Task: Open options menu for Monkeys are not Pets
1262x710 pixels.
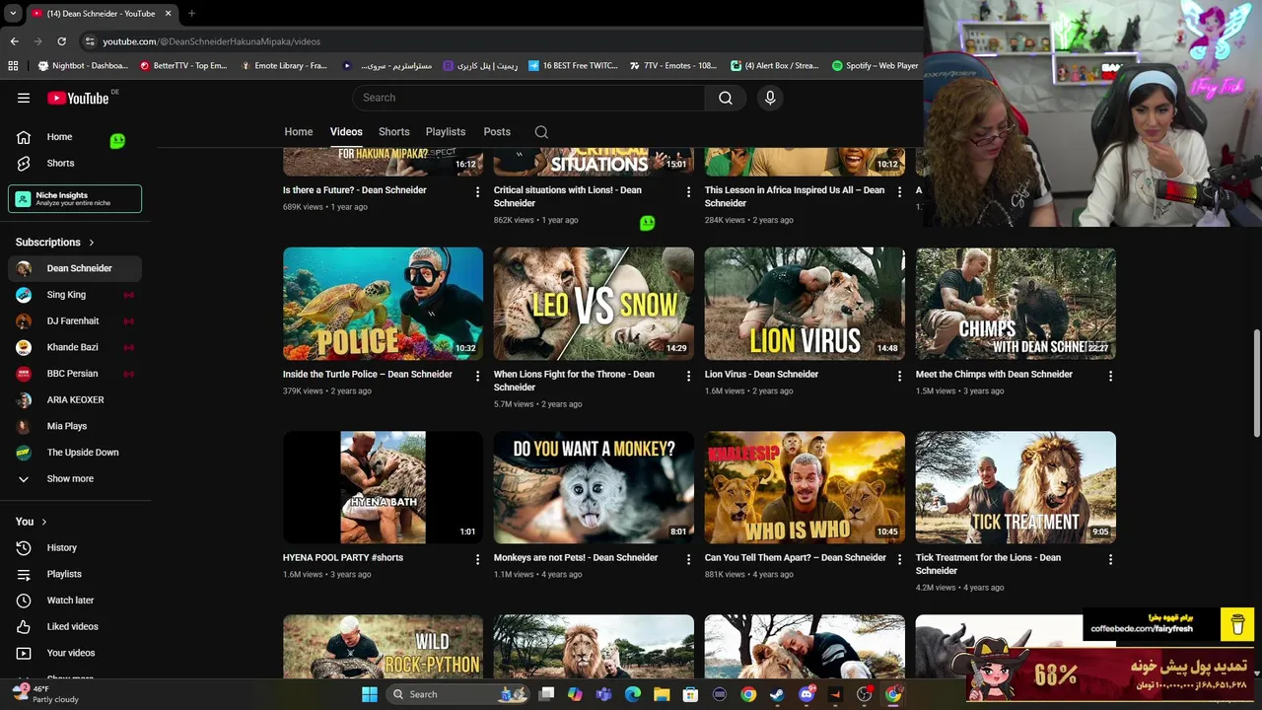Action: tap(688, 559)
